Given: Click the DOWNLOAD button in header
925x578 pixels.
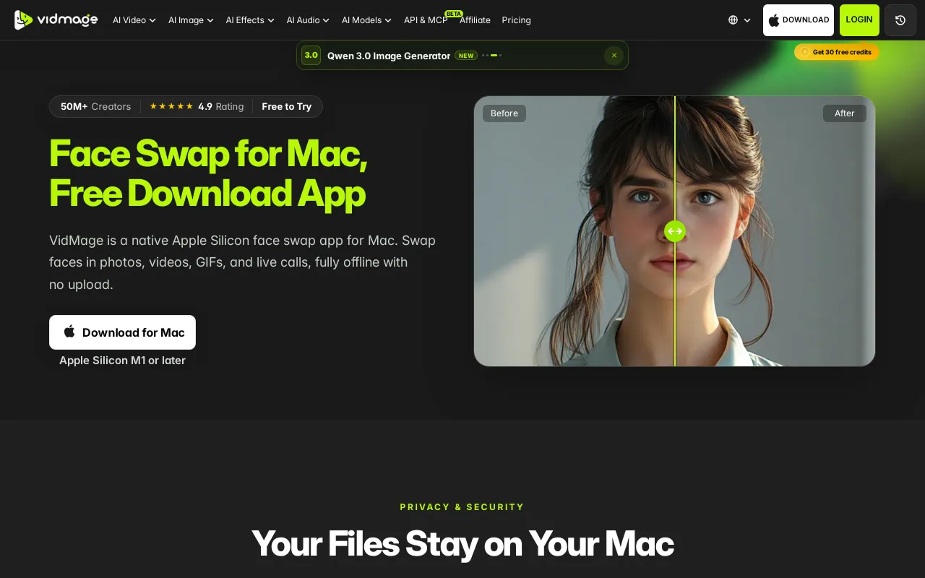Looking at the screenshot, I should tap(799, 20).
